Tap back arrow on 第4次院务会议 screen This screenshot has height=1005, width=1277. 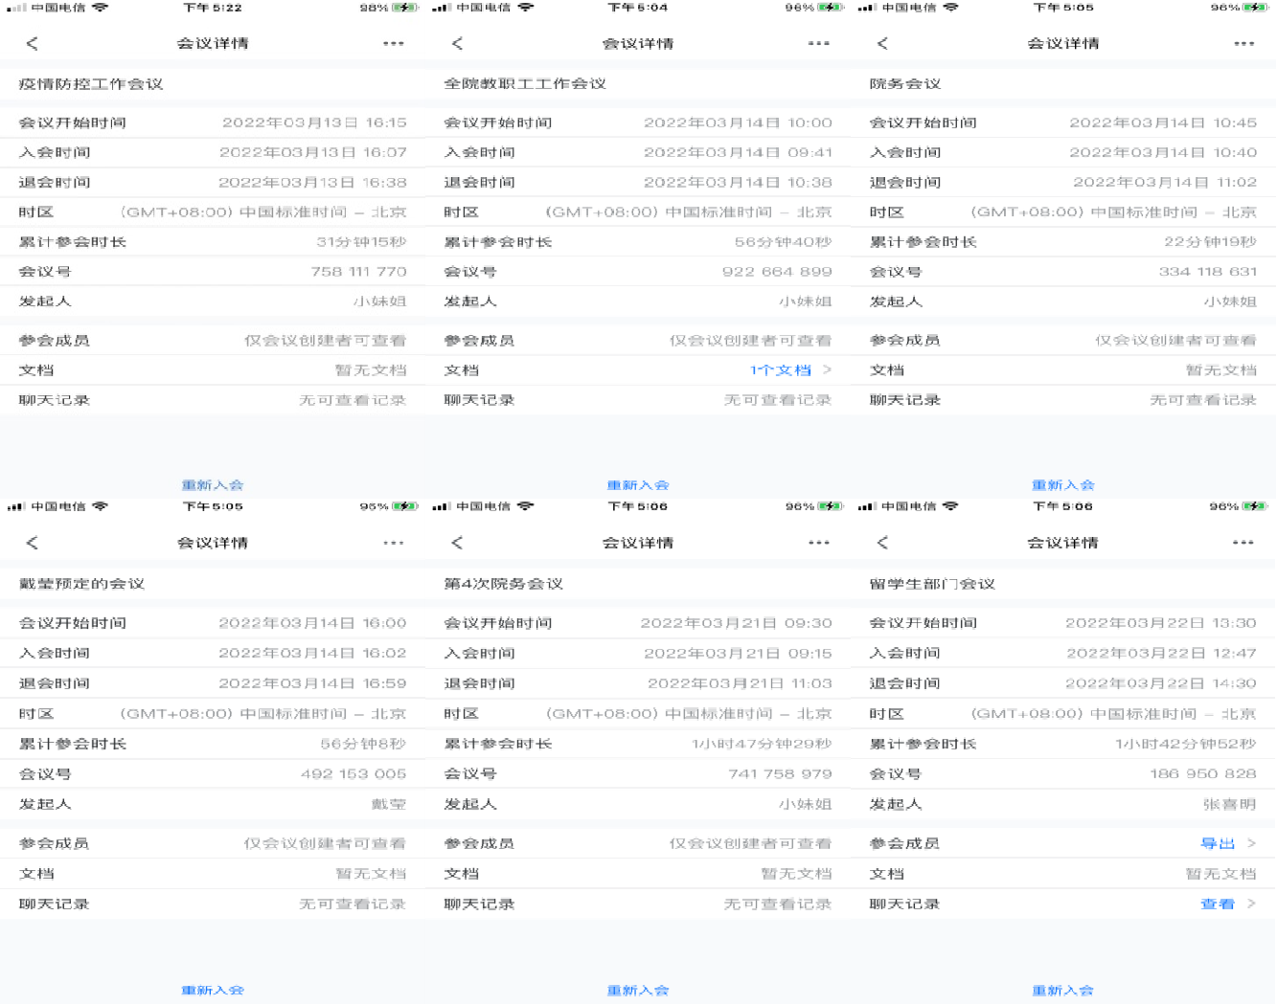(457, 542)
